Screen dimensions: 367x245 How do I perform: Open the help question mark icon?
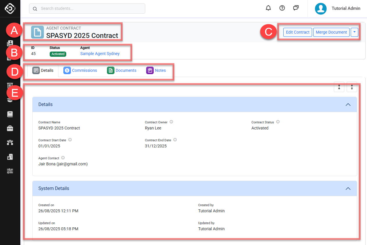coord(282,8)
